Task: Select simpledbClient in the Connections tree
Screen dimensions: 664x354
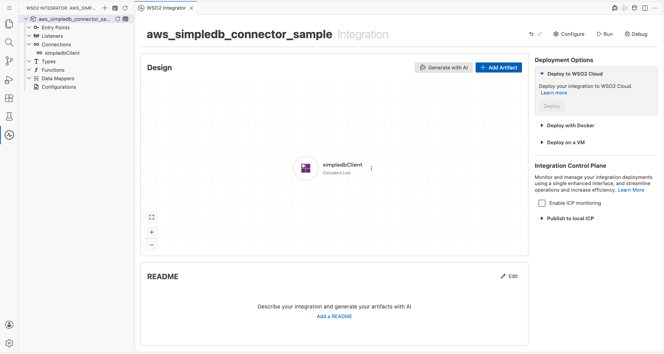Action: 62,53
